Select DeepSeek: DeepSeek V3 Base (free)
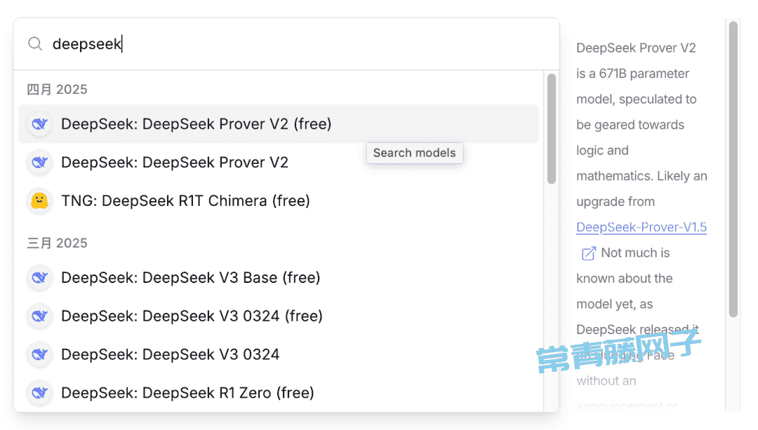This screenshot has height=430, width=758. point(279,277)
